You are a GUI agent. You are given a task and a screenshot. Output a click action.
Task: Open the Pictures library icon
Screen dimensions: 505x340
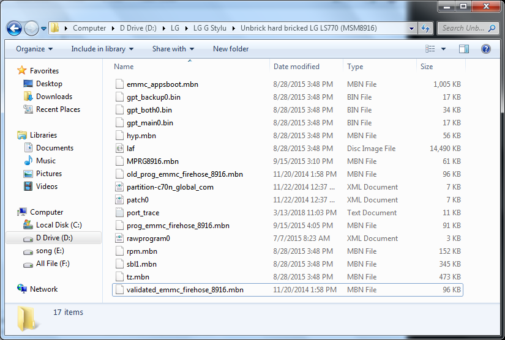28,174
